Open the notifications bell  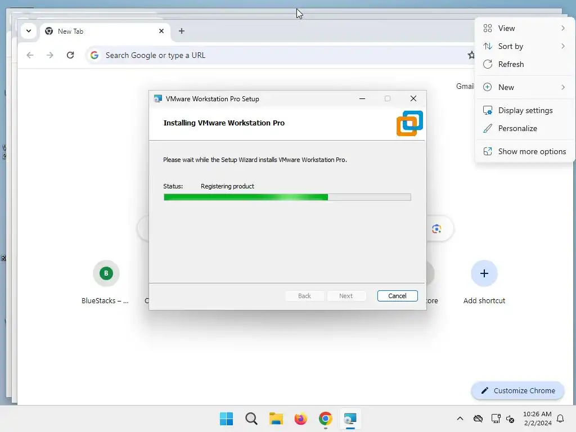pyautogui.click(x=560, y=418)
